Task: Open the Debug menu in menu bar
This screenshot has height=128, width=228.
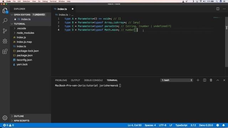Action: (45, 1)
